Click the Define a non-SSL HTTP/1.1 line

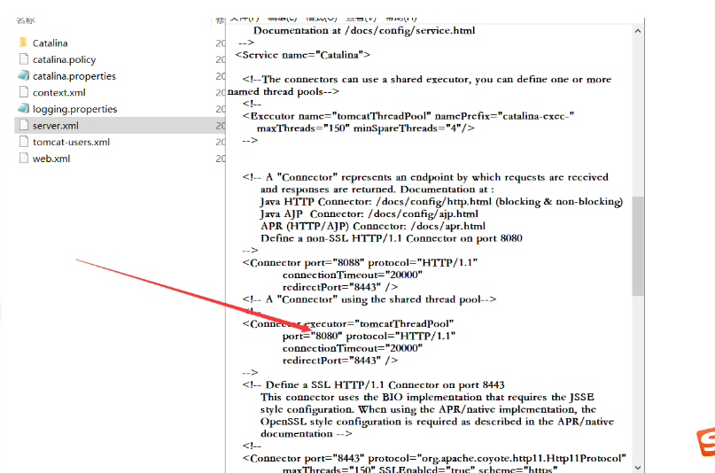(392, 238)
